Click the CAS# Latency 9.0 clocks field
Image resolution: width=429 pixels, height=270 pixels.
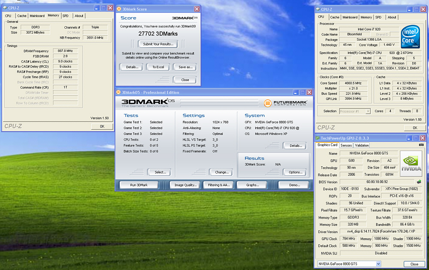pyautogui.click(x=65, y=61)
